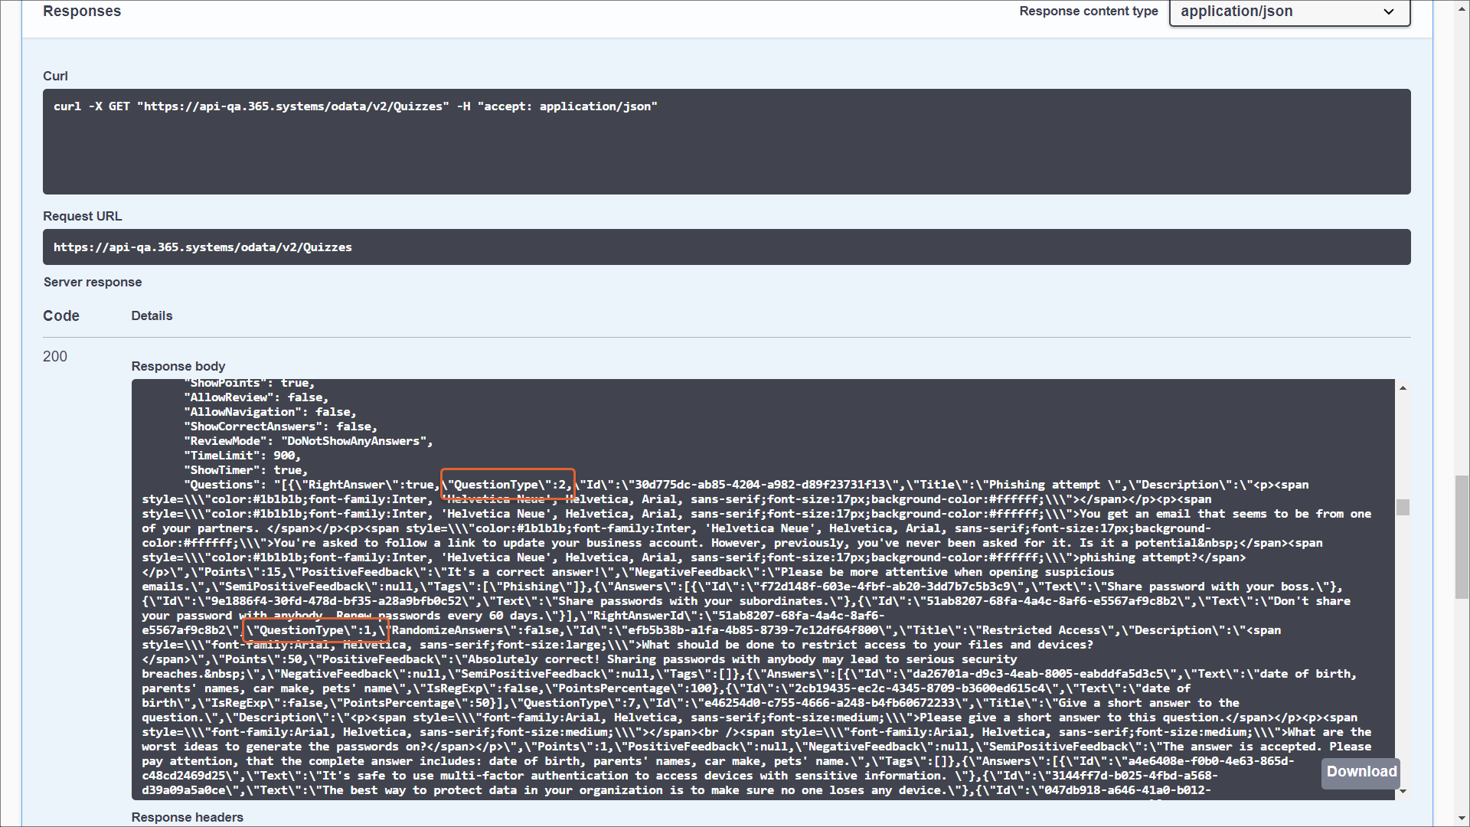Viewport: 1470px width, 827px height.
Task: Click the response body scroll-down arrow
Action: click(x=1403, y=792)
